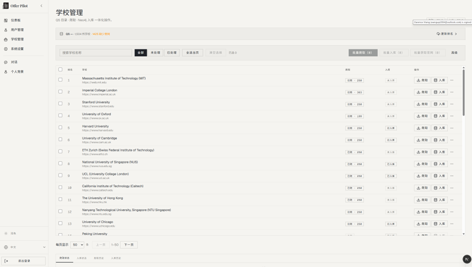Viewport: 472px width, 267px height.
Task: Focus the 搜索学校名称 search field
Action: click(x=96, y=52)
